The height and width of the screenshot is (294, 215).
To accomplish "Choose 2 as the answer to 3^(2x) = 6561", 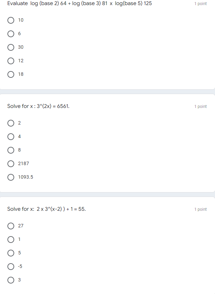I will (11, 123).
